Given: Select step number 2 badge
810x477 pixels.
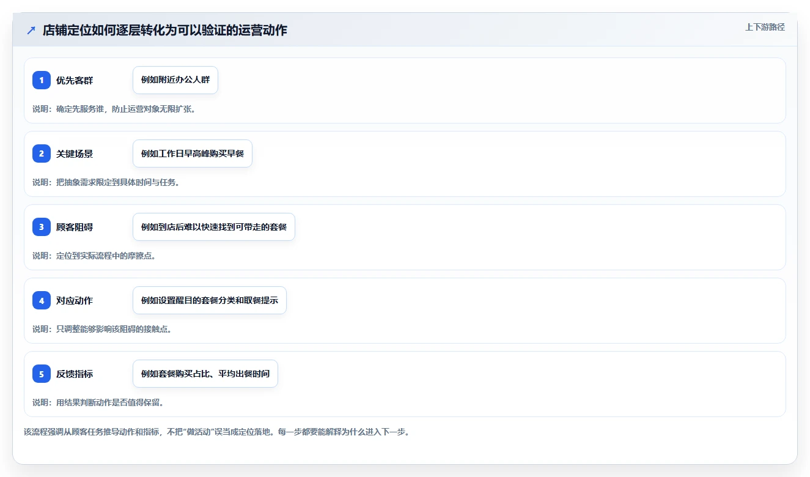Looking at the screenshot, I should tap(42, 153).
